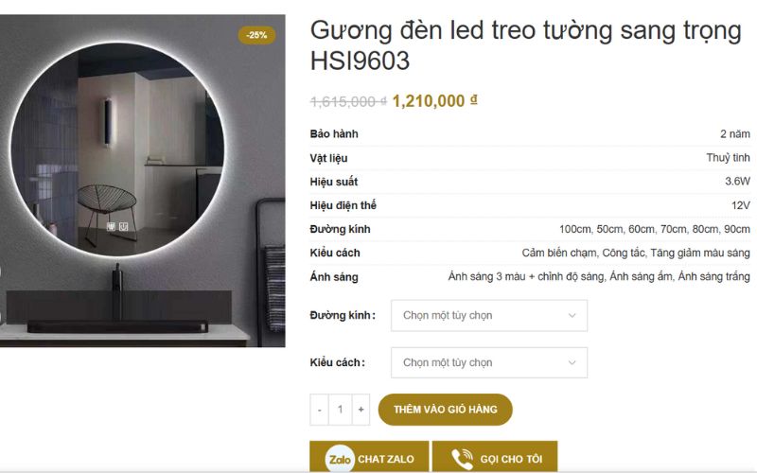757x473 pixels.
Task: Click the Gọi cho tôi button
Action: (x=495, y=457)
